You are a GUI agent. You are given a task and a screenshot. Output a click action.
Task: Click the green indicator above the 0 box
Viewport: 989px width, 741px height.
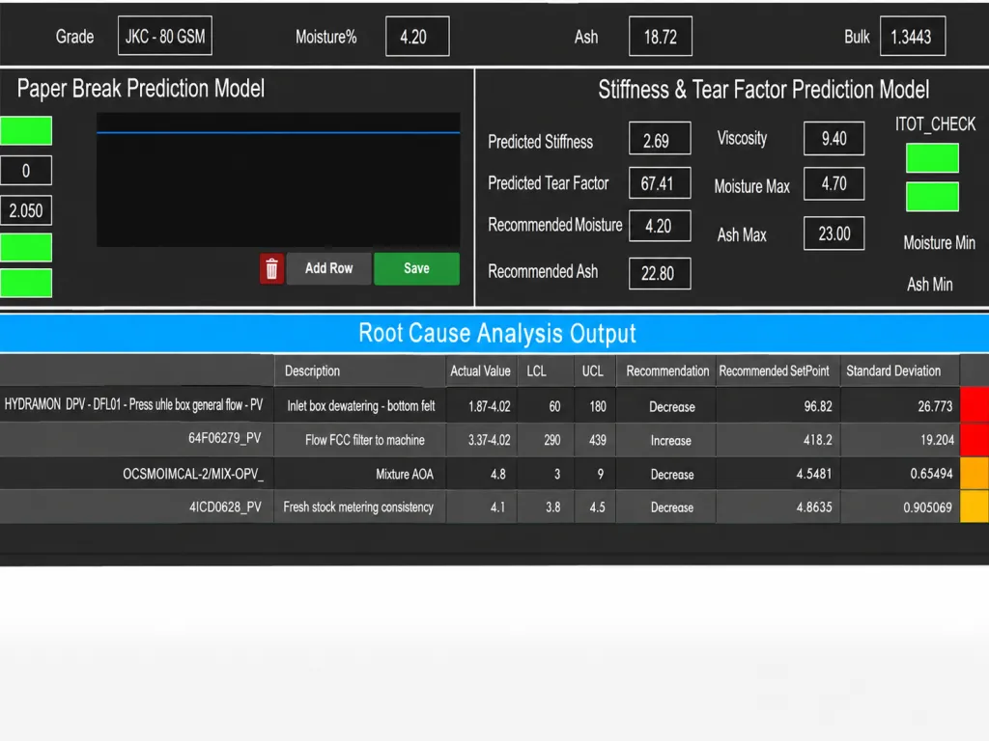click(26, 130)
